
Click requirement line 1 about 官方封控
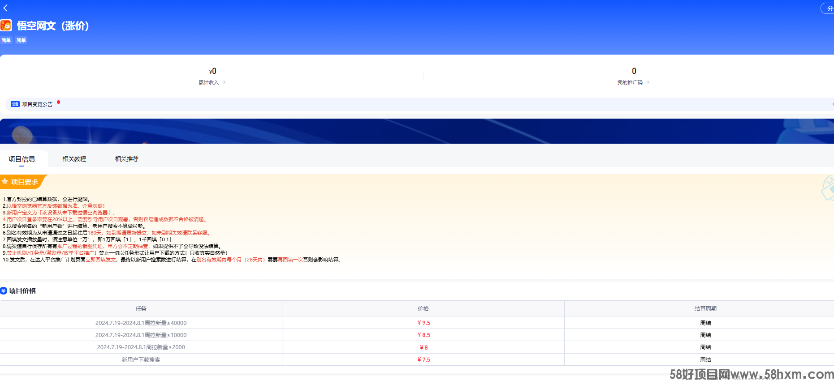click(x=47, y=199)
